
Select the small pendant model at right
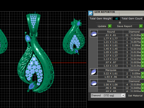pyautogui.click(x=74, y=37)
